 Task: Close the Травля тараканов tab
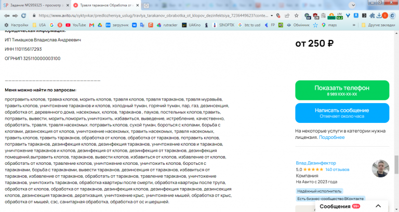[x=137, y=5]
